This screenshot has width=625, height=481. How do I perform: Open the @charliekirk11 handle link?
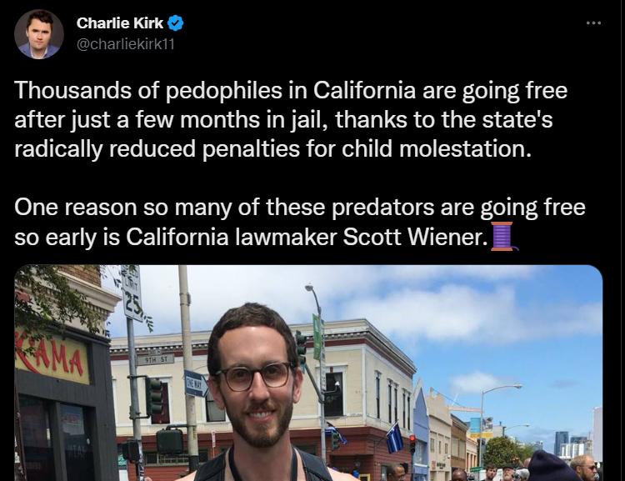(x=126, y=44)
